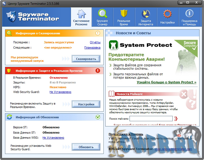Viewport: 204px width, 160px height.
Task: Click the Spyware Terminator logo
Action: tap(33, 16)
